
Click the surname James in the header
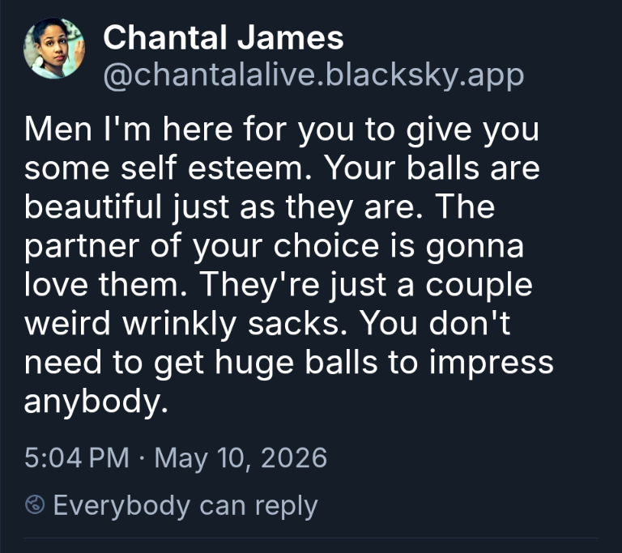click(291, 38)
